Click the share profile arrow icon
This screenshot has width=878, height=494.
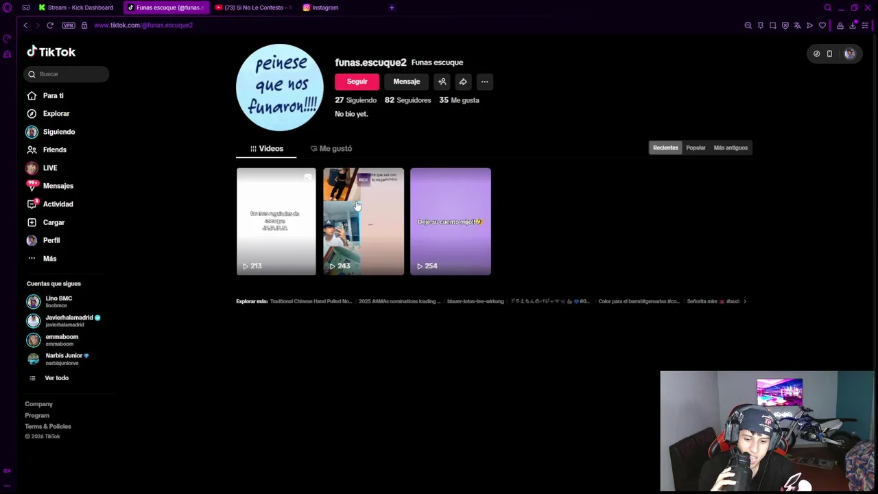463,82
